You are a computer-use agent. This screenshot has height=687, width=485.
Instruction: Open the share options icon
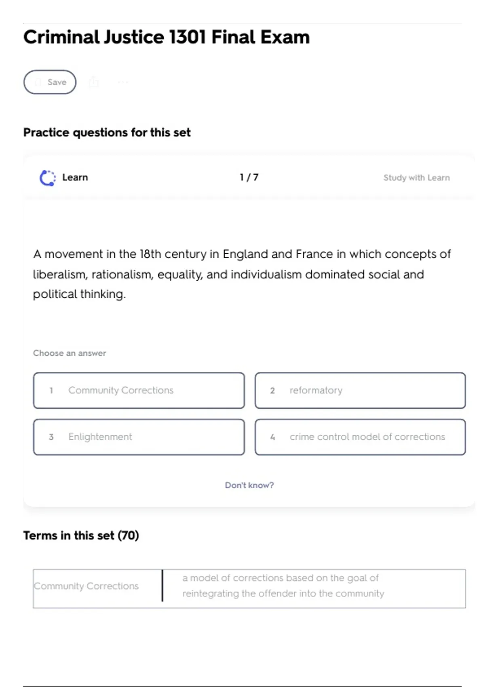pyautogui.click(x=94, y=82)
